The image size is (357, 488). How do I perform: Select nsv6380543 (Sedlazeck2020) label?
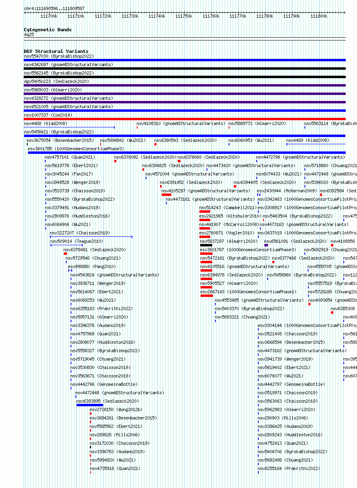(185, 140)
